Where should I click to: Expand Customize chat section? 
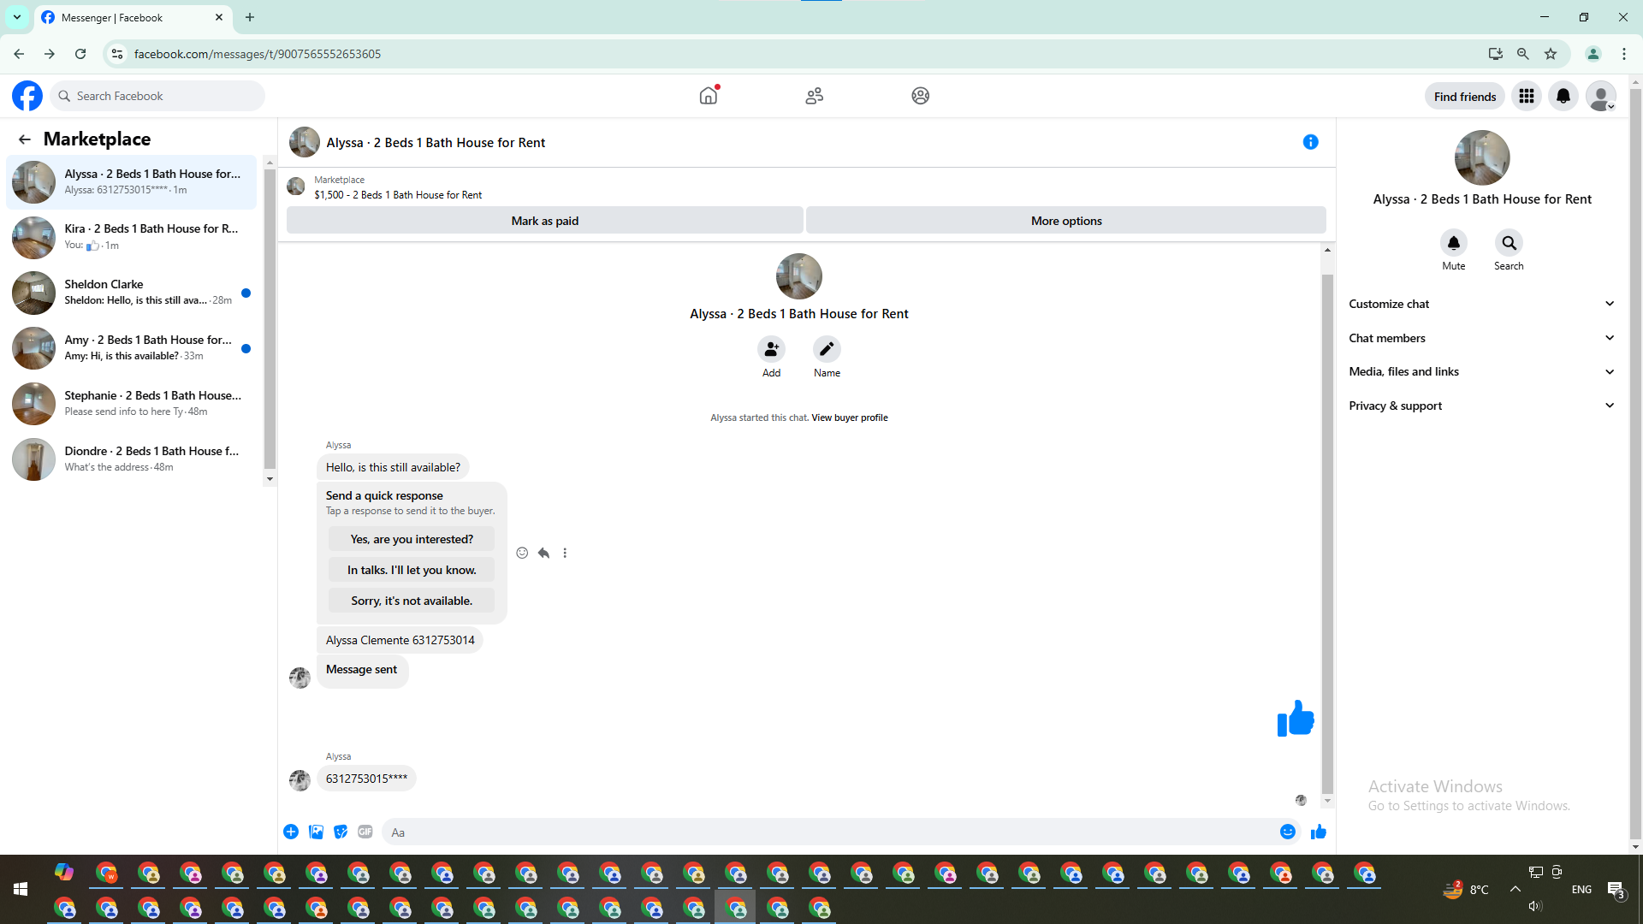click(1481, 304)
